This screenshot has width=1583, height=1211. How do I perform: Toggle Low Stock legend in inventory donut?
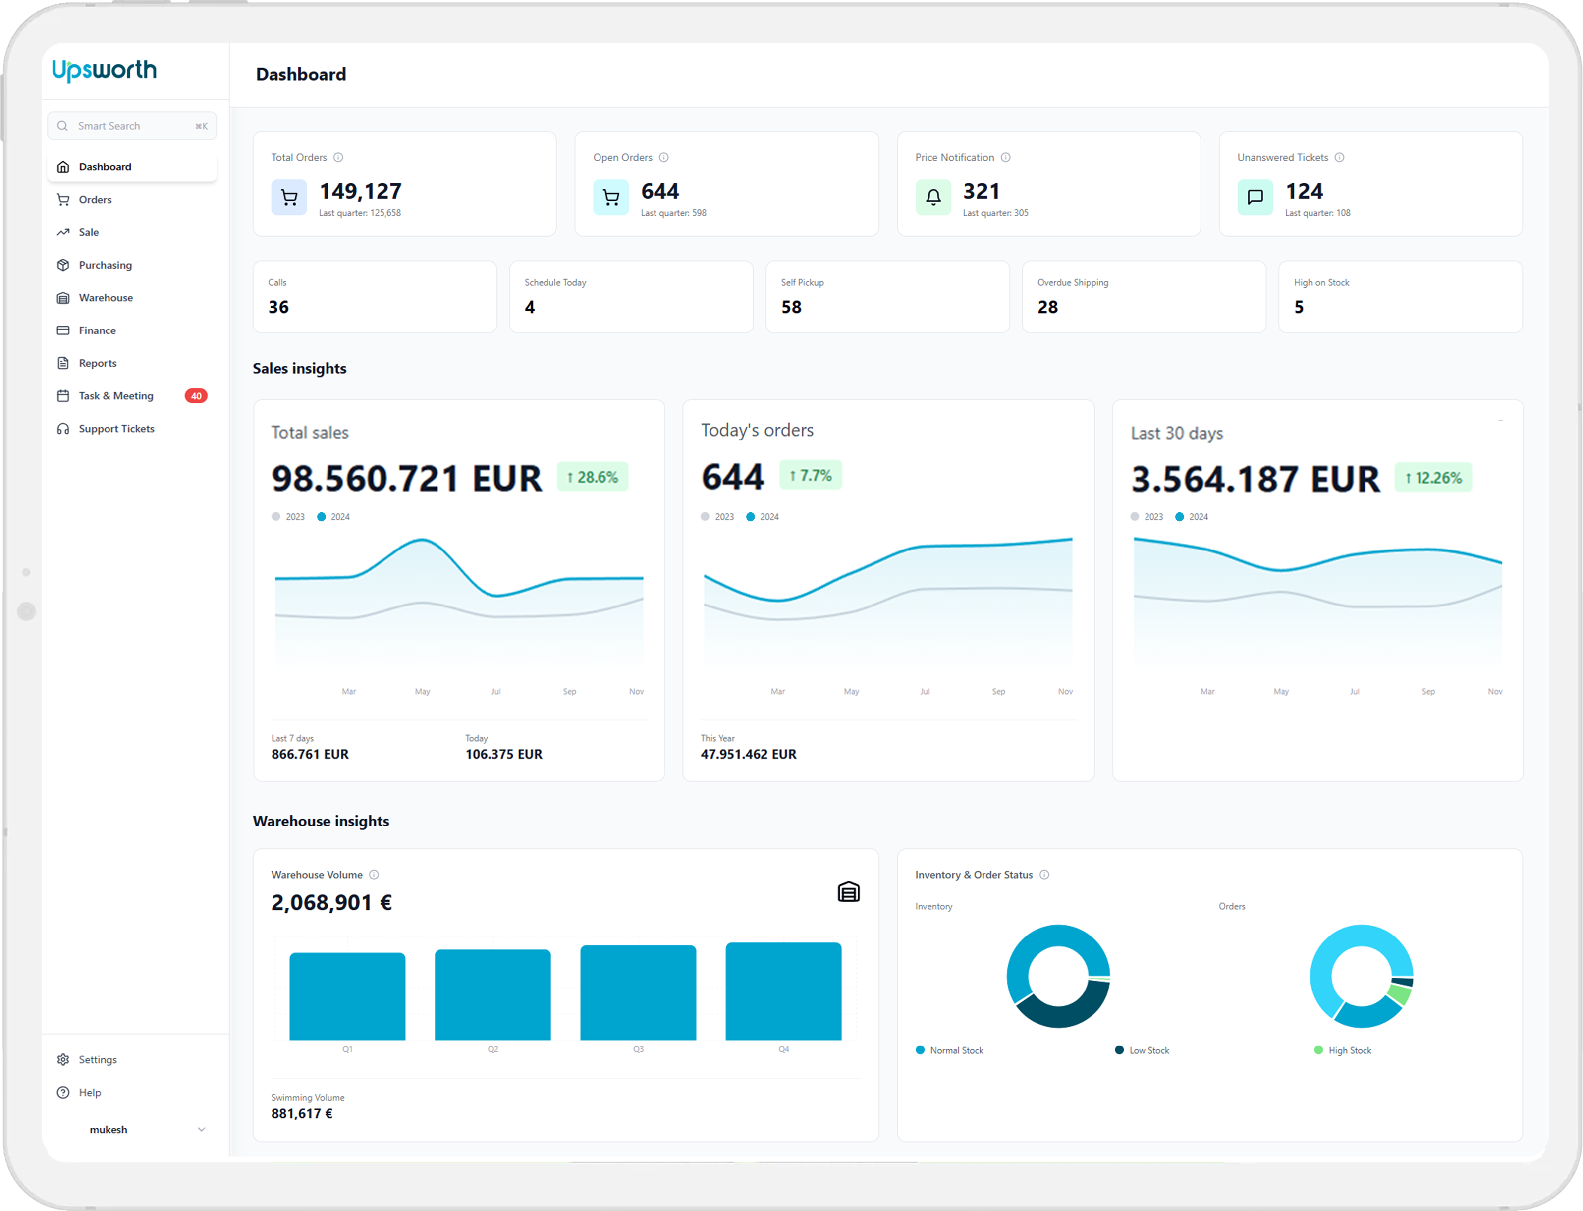(1143, 1050)
